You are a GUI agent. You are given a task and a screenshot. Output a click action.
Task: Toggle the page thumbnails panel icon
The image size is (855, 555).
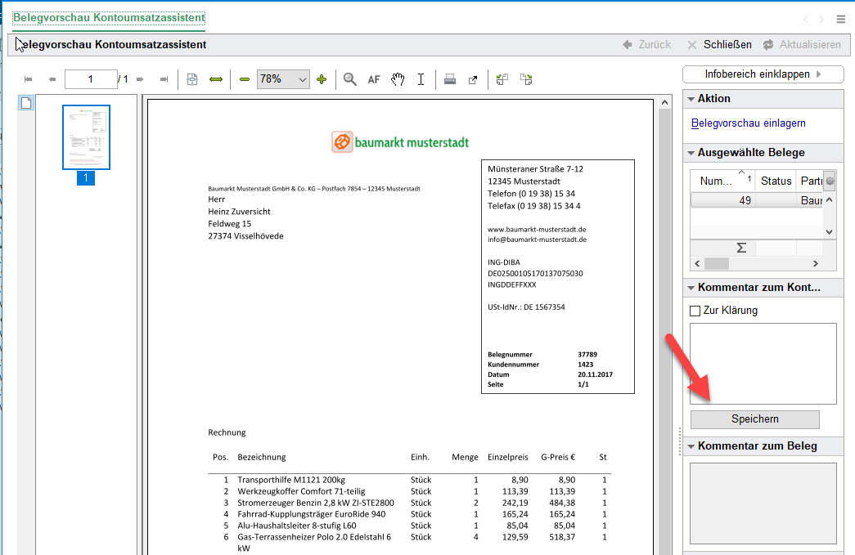point(26,103)
